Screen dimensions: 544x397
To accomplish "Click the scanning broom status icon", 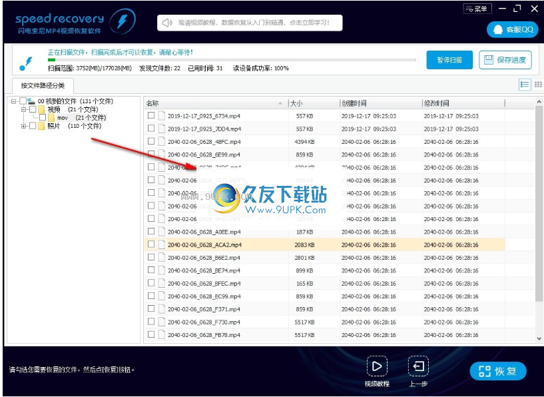I will 26,63.
